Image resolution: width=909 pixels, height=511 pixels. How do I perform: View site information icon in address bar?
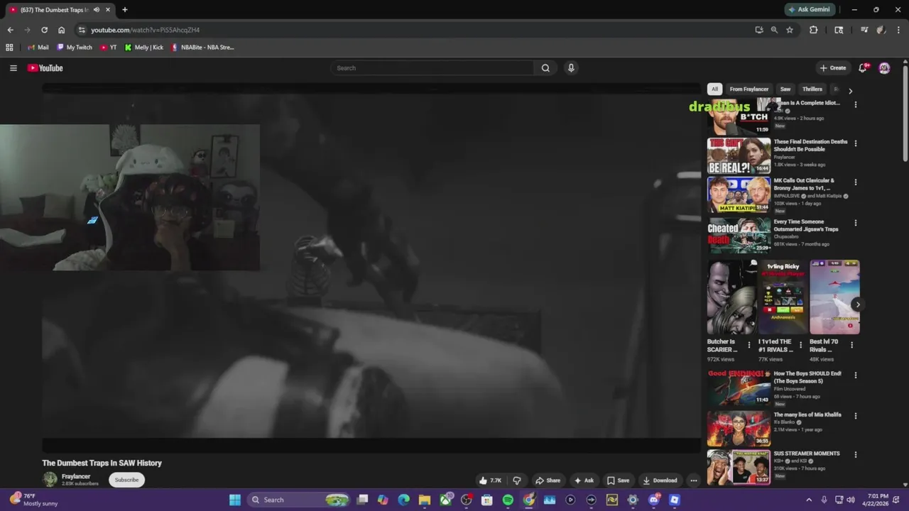point(82,30)
